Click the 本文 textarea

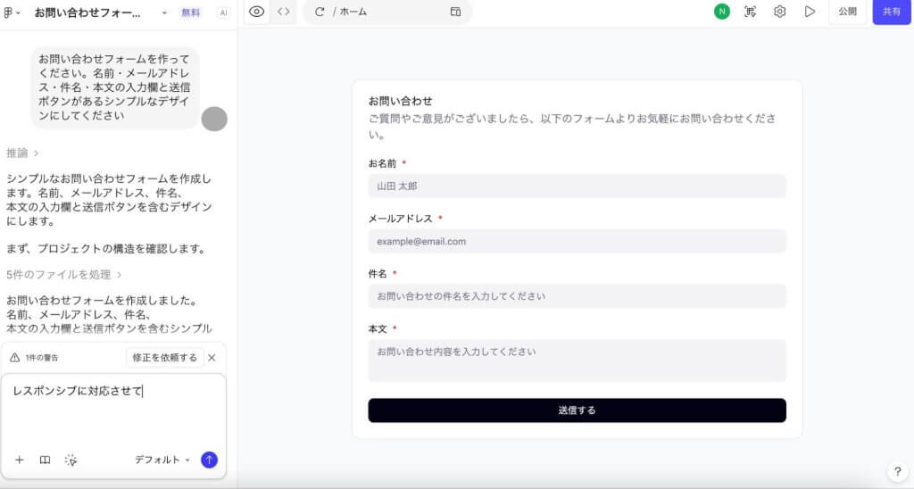coord(577,361)
